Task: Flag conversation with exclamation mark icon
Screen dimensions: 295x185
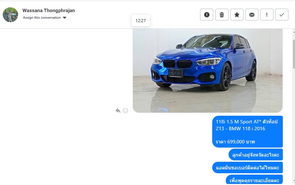Action: click(x=267, y=15)
